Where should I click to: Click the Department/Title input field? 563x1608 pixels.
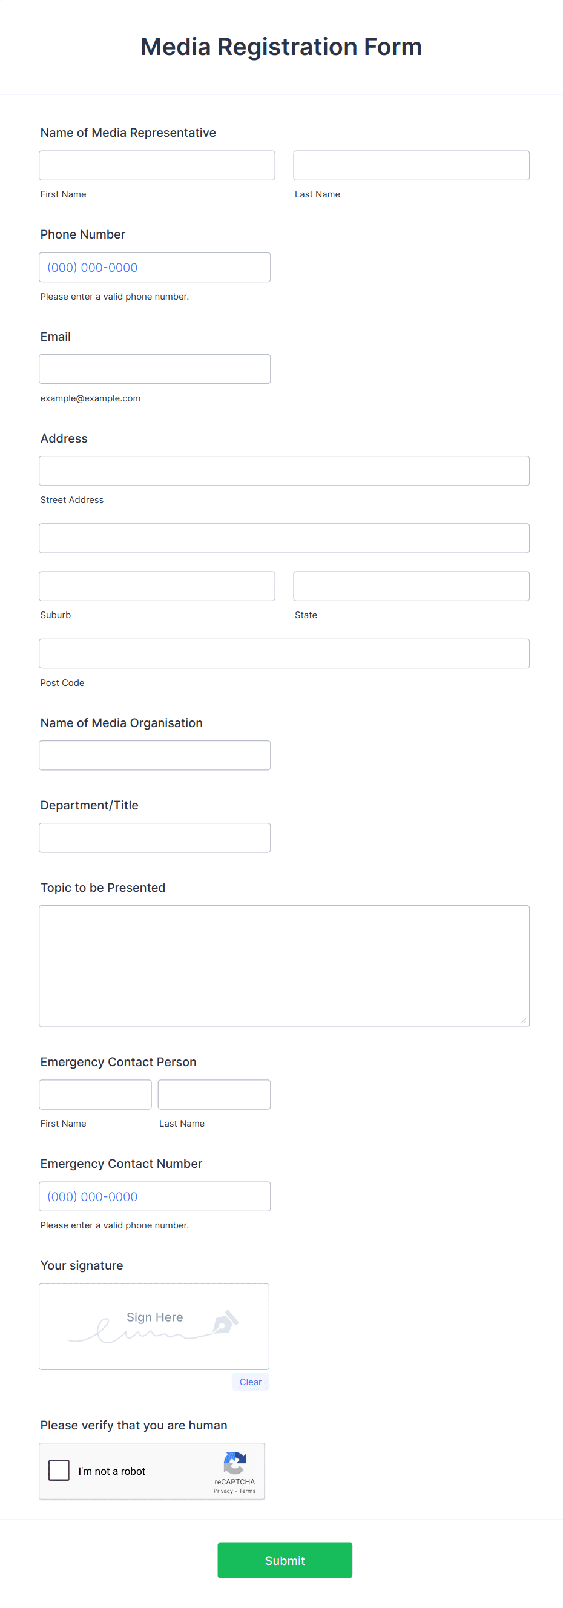(x=154, y=837)
